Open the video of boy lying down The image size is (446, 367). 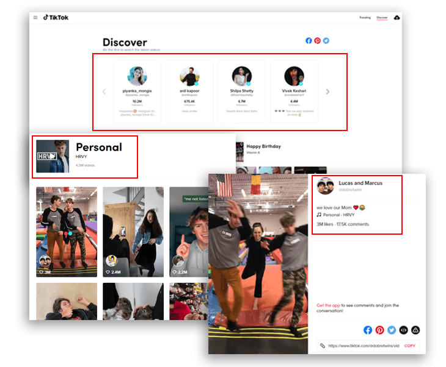pos(67,301)
